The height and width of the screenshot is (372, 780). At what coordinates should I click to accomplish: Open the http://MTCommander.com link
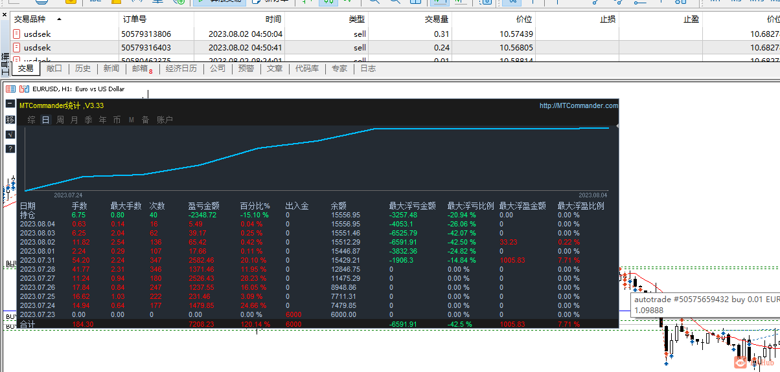(579, 105)
